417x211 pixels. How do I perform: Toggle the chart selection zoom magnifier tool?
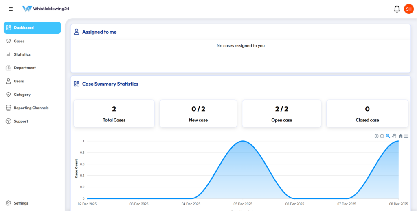(x=388, y=136)
